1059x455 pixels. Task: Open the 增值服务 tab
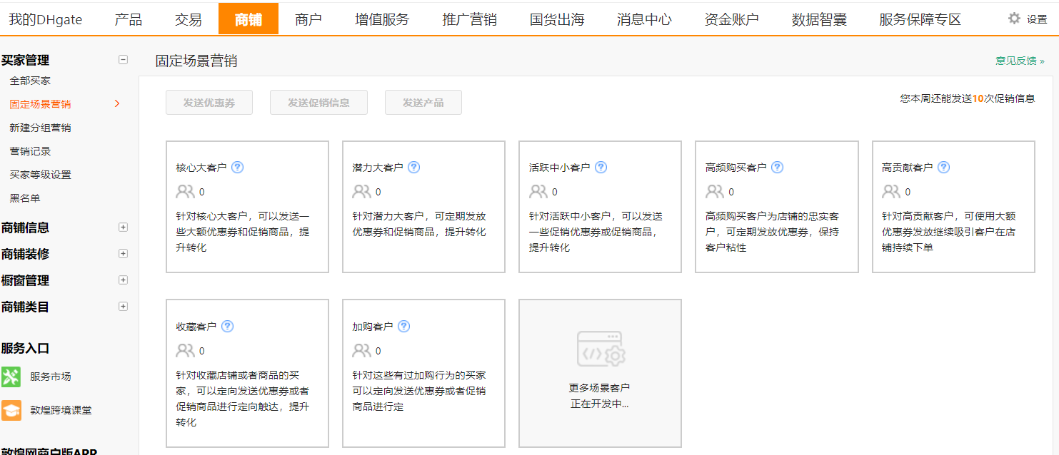[382, 19]
